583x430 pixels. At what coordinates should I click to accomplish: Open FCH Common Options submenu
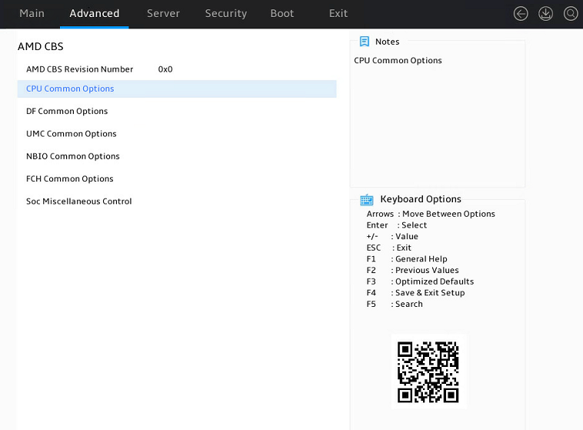coord(70,179)
